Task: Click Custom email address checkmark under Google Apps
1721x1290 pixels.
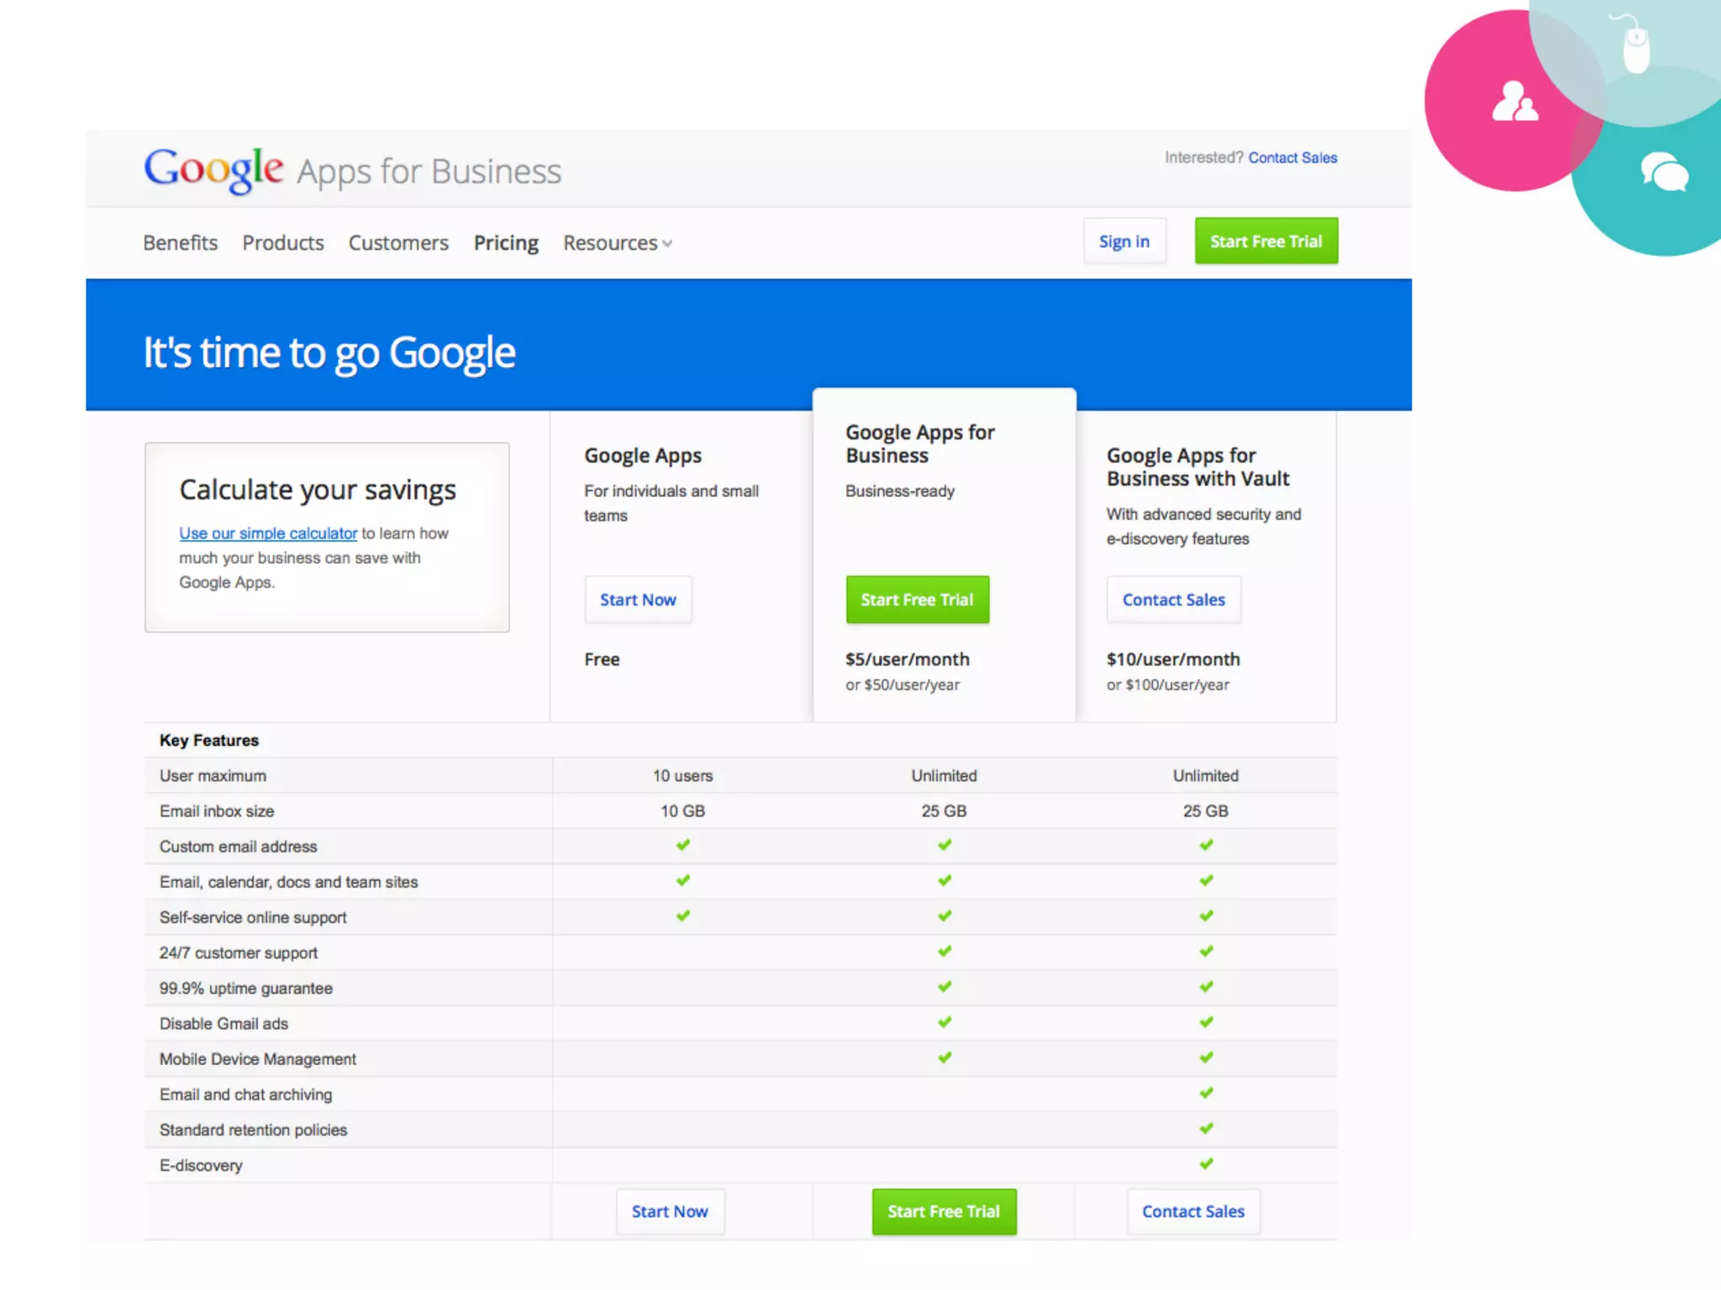Action: (x=682, y=845)
